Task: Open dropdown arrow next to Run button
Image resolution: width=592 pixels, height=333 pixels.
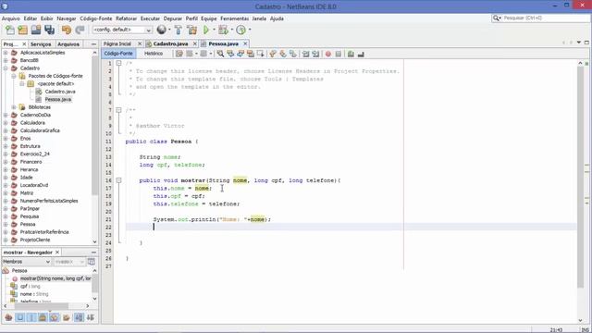Action: 214,30
